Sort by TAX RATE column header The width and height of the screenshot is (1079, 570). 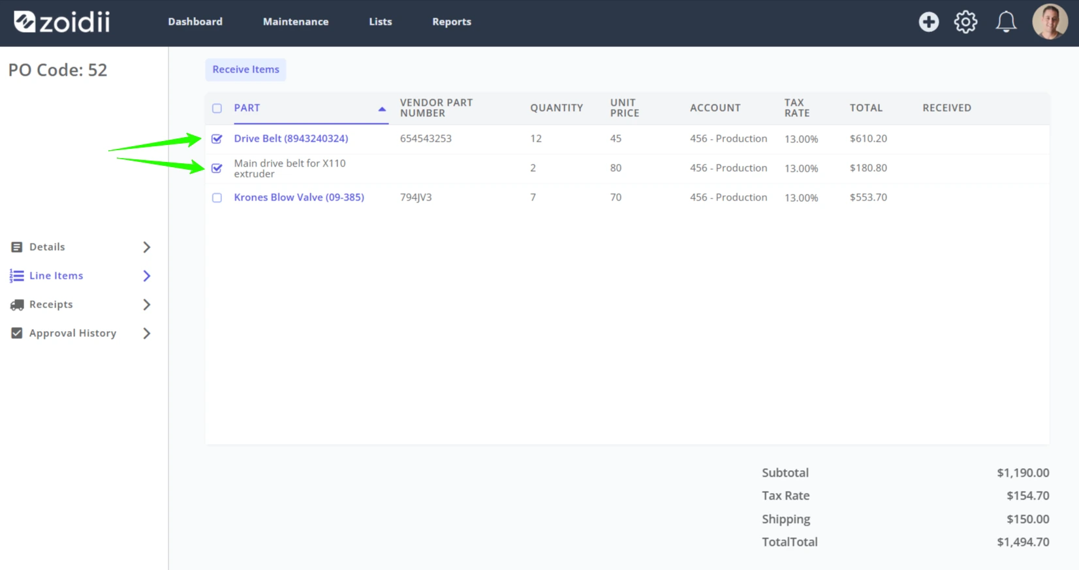point(797,108)
